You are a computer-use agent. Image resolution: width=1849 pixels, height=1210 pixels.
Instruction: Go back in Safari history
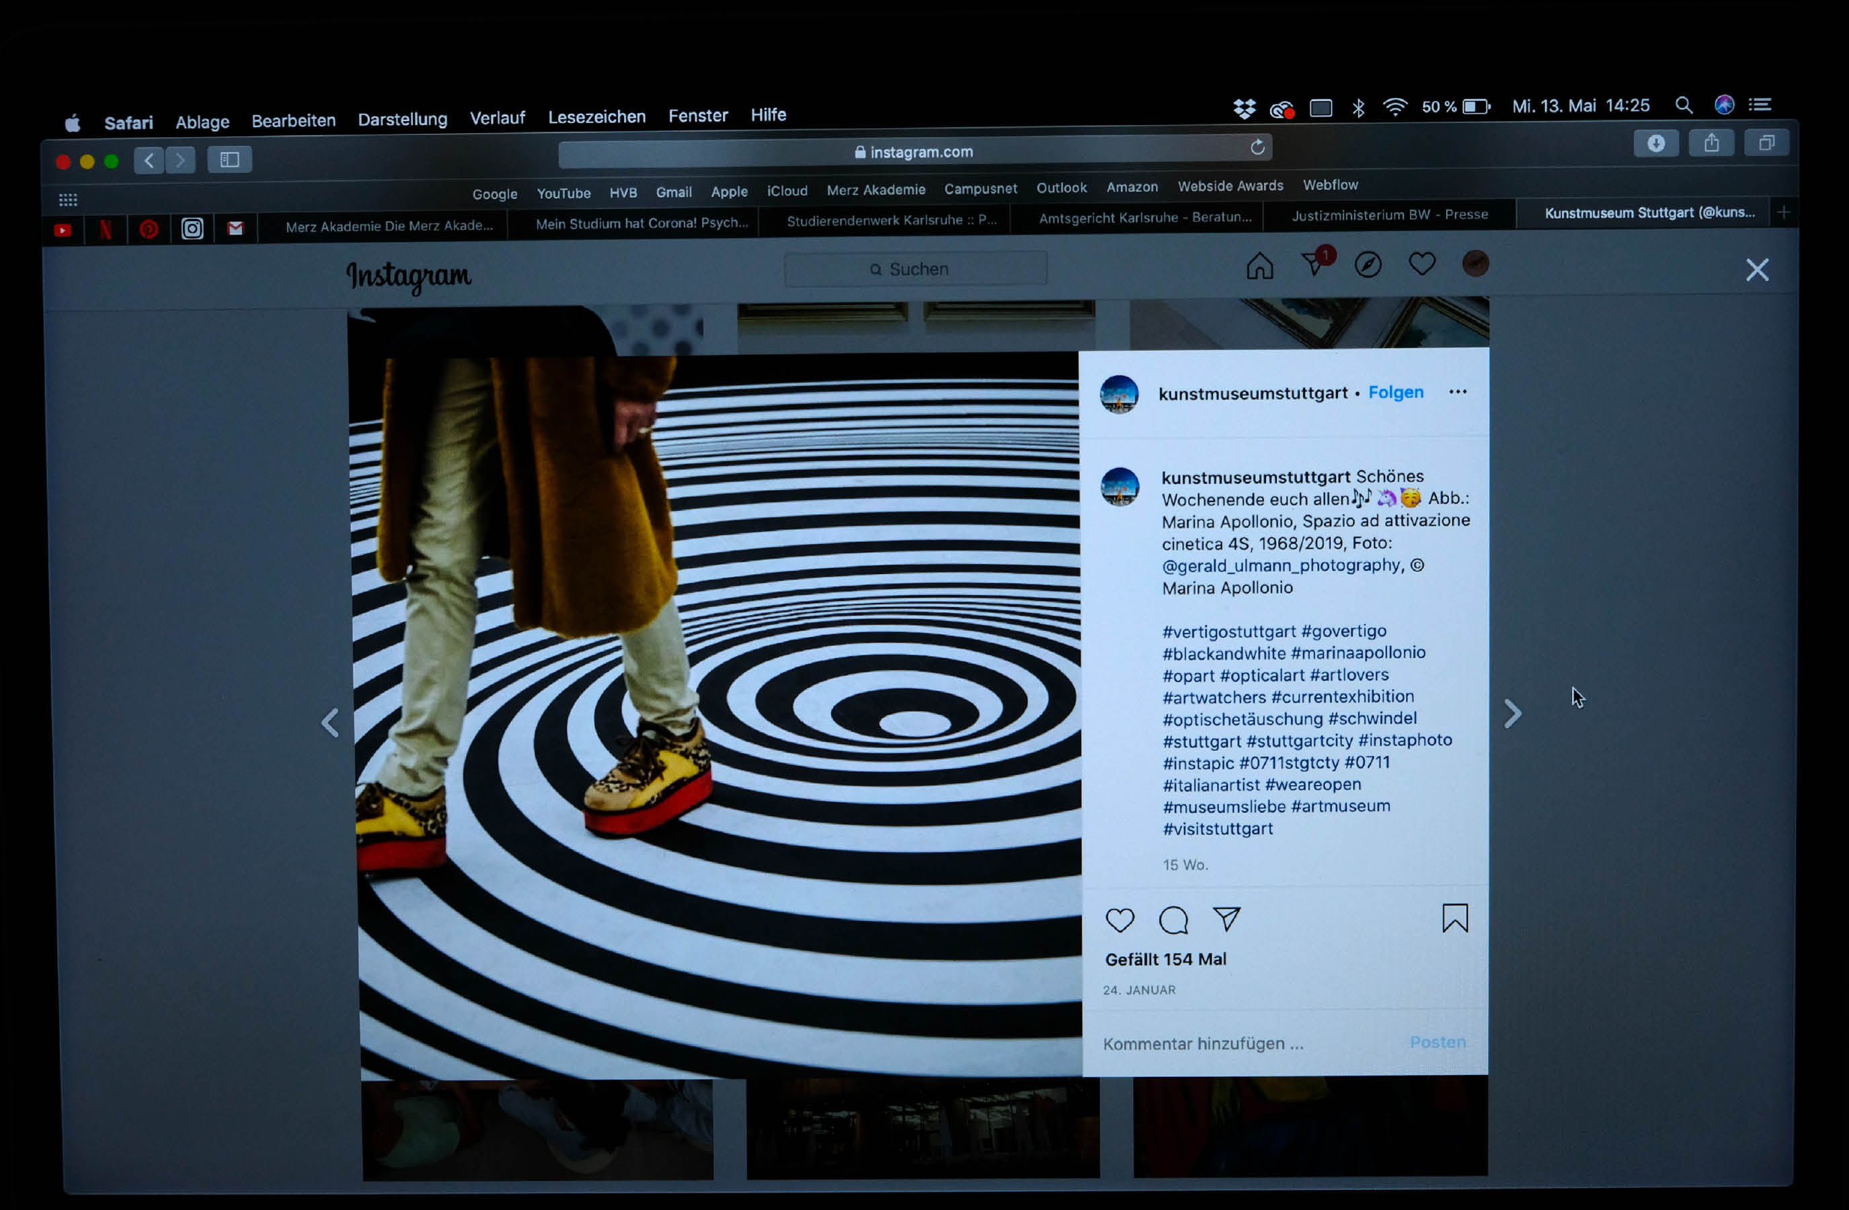pyautogui.click(x=149, y=161)
